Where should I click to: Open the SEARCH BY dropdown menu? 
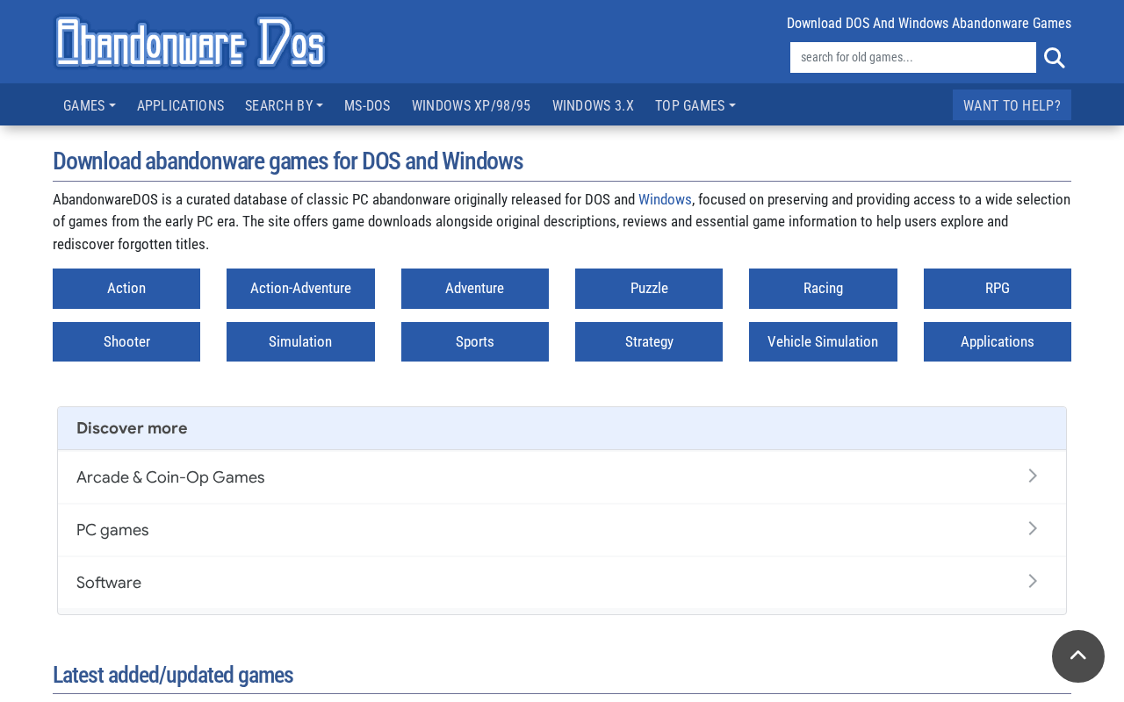tap(284, 105)
